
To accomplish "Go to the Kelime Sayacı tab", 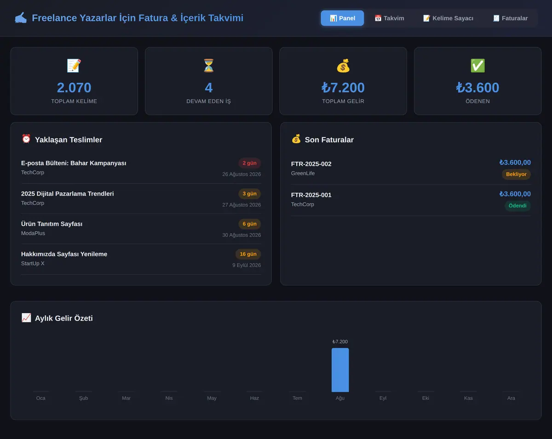I will (448, 18).
